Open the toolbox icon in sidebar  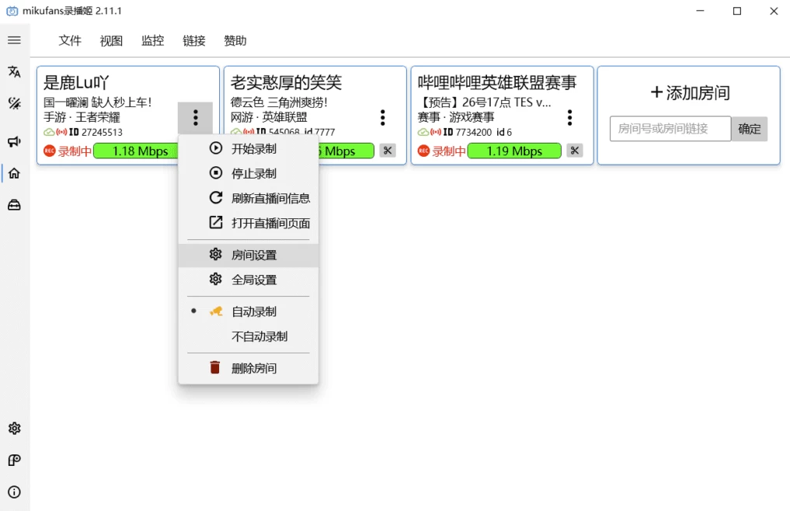point(14,205)
